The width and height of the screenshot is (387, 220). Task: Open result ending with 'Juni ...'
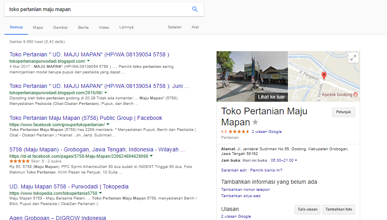99,86
